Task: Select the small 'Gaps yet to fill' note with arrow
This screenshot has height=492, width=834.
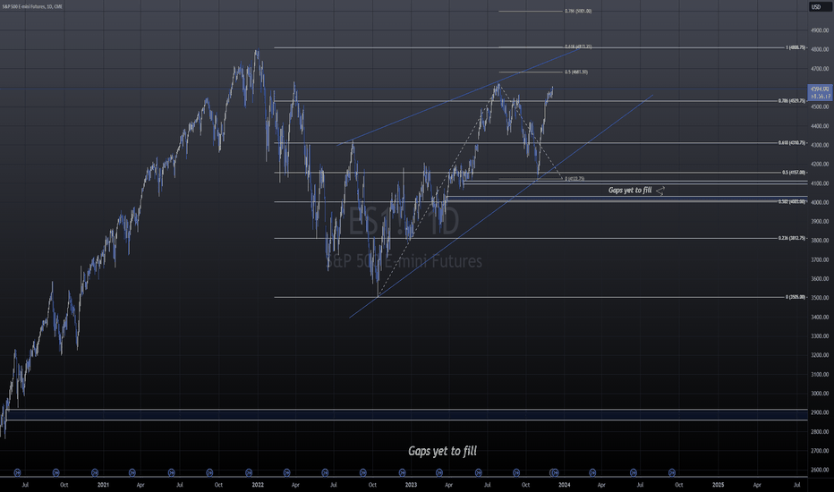Action: coord(636,190)
